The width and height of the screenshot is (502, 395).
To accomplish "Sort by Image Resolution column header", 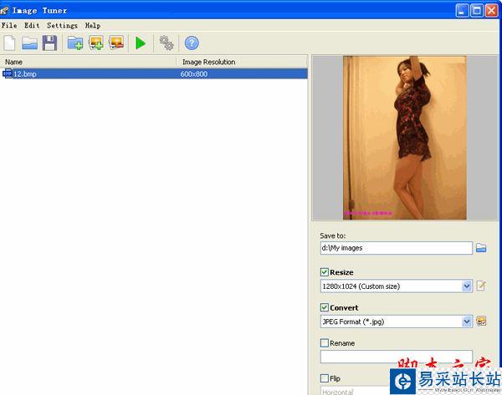I will point(242,62).
